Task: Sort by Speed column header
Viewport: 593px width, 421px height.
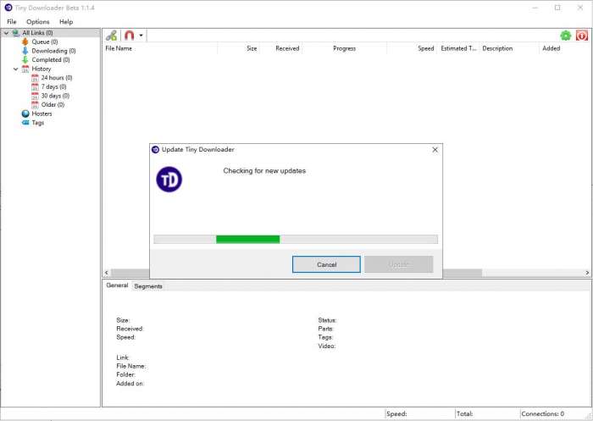Action: 412,48
